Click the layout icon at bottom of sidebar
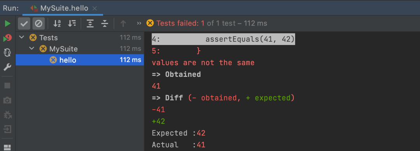 (x=7, y=147)
